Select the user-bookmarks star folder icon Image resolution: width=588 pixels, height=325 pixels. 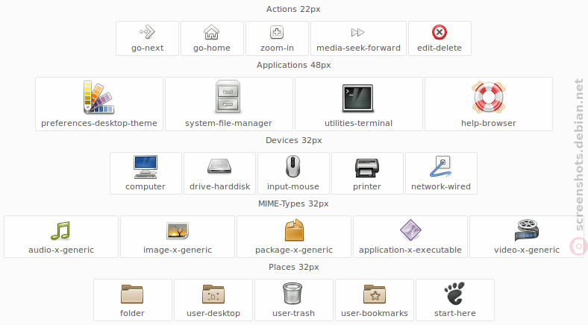tap(375, 294)
